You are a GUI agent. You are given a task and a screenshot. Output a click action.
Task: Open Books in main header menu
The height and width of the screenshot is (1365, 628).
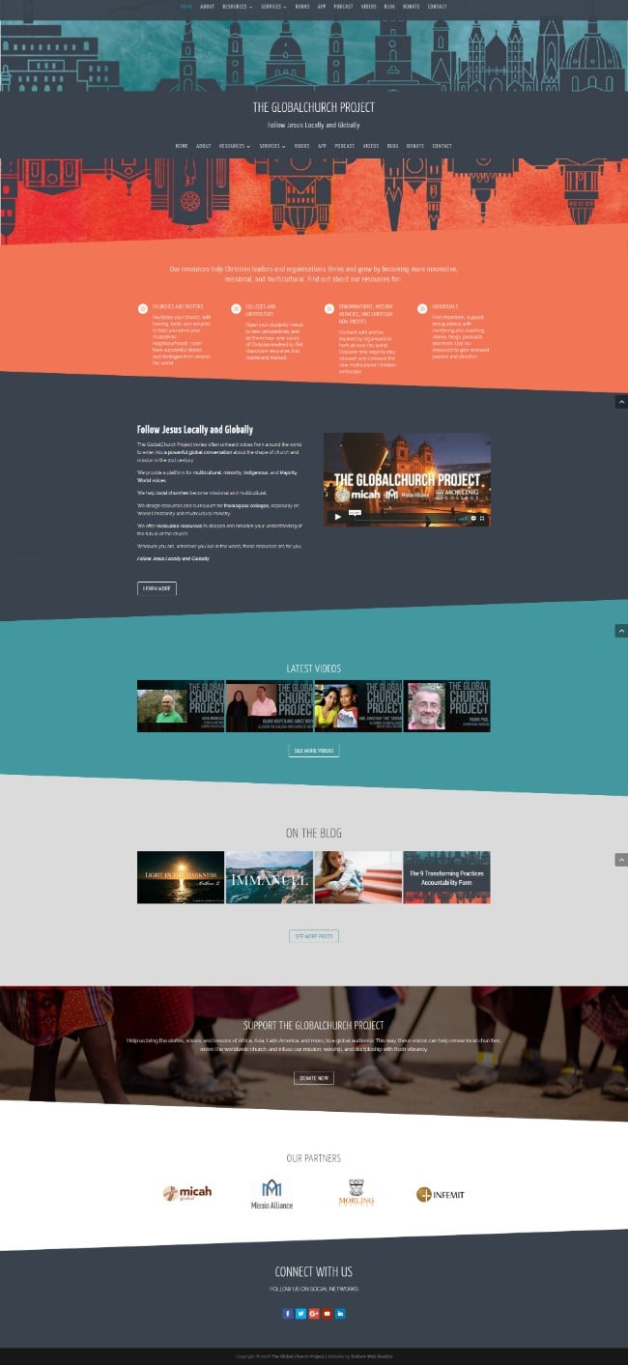[302, 146]
